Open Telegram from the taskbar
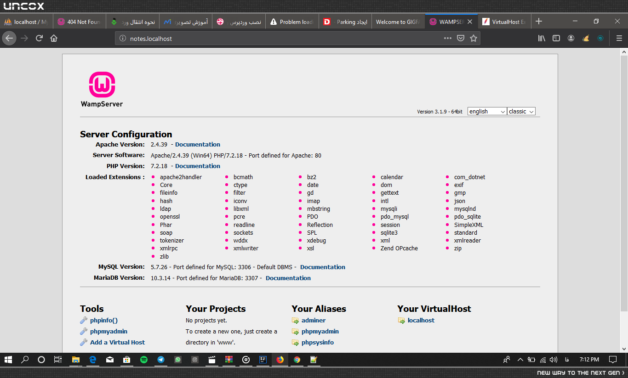 (x=161, y=360)
